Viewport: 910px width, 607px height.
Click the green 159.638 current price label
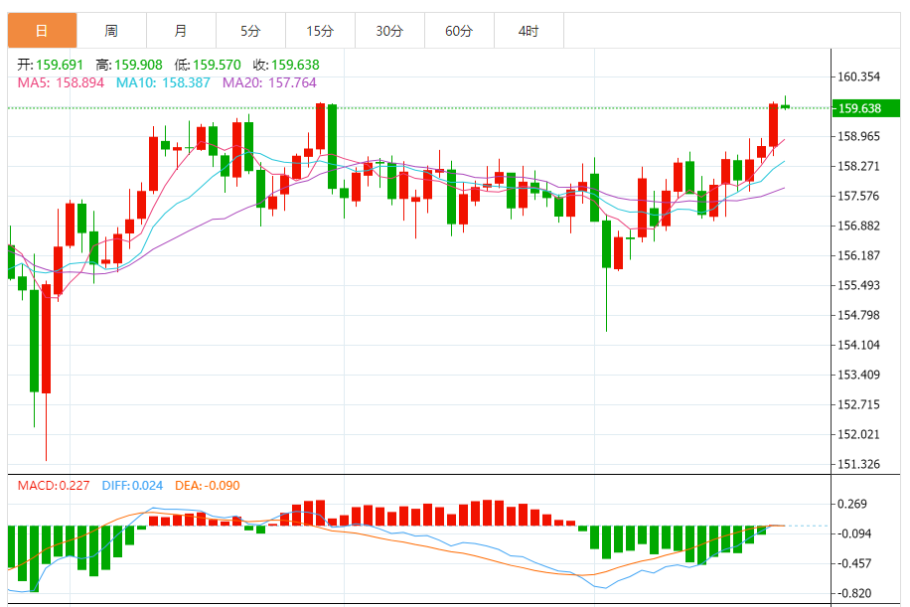(x=866, y=108)
